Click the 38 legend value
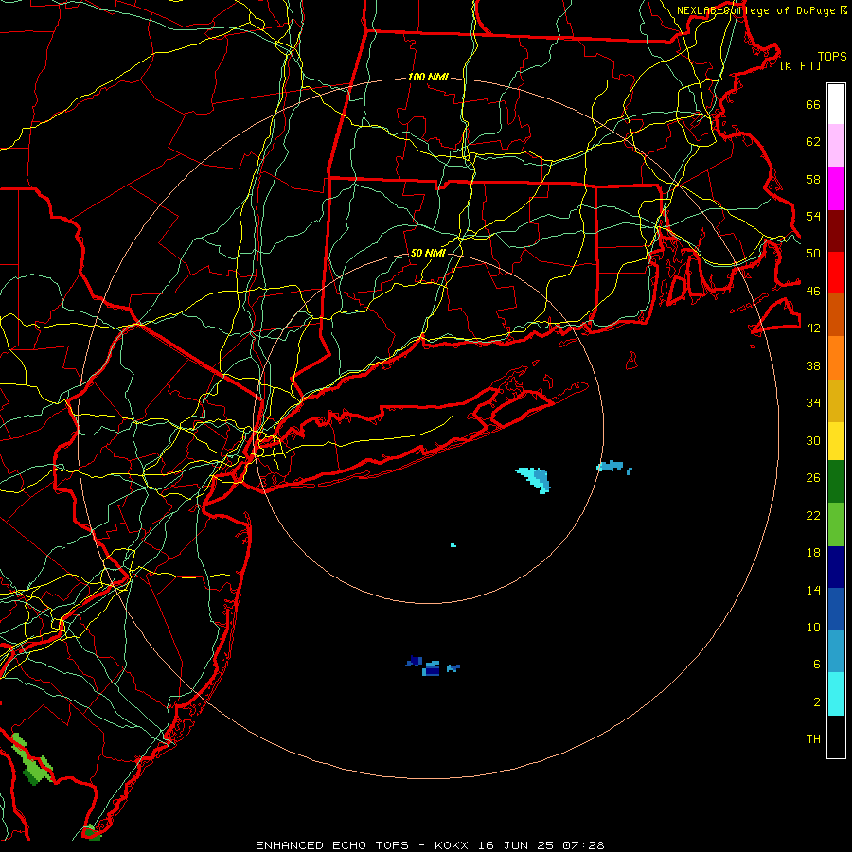The image size is (852, 852). [x=813, y=365]
